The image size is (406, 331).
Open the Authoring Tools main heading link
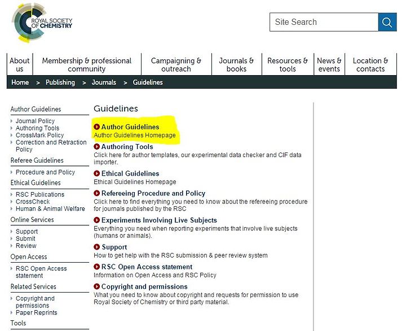click(x=127, y=147)
